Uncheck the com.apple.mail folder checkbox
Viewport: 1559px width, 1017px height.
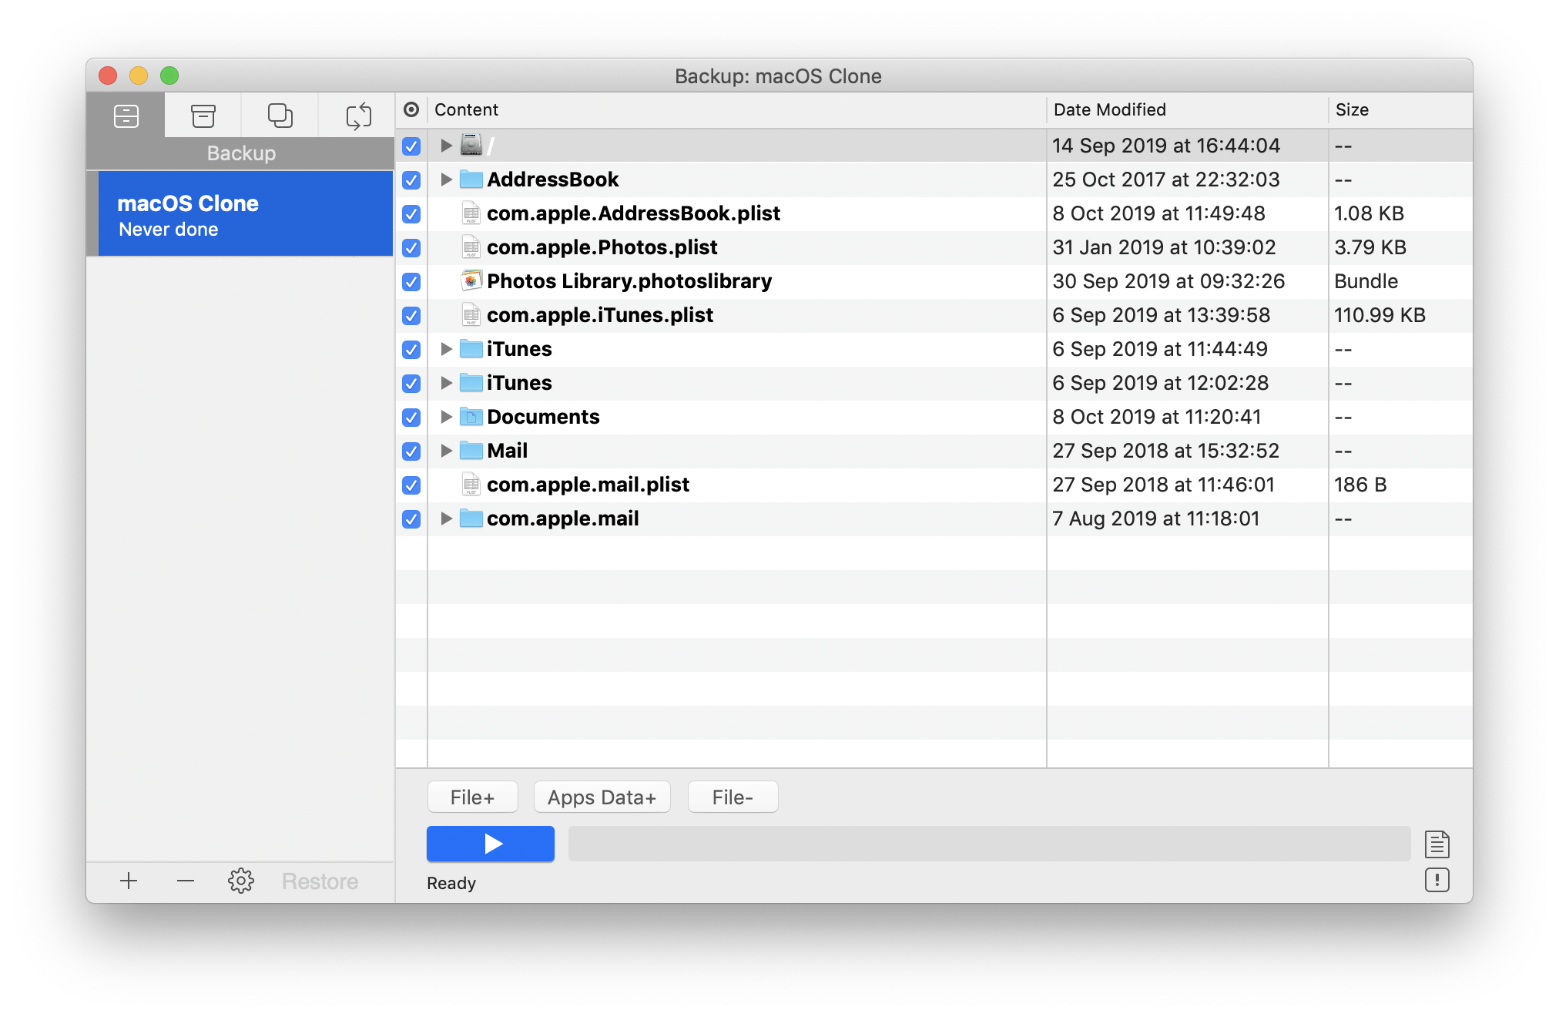411,519
